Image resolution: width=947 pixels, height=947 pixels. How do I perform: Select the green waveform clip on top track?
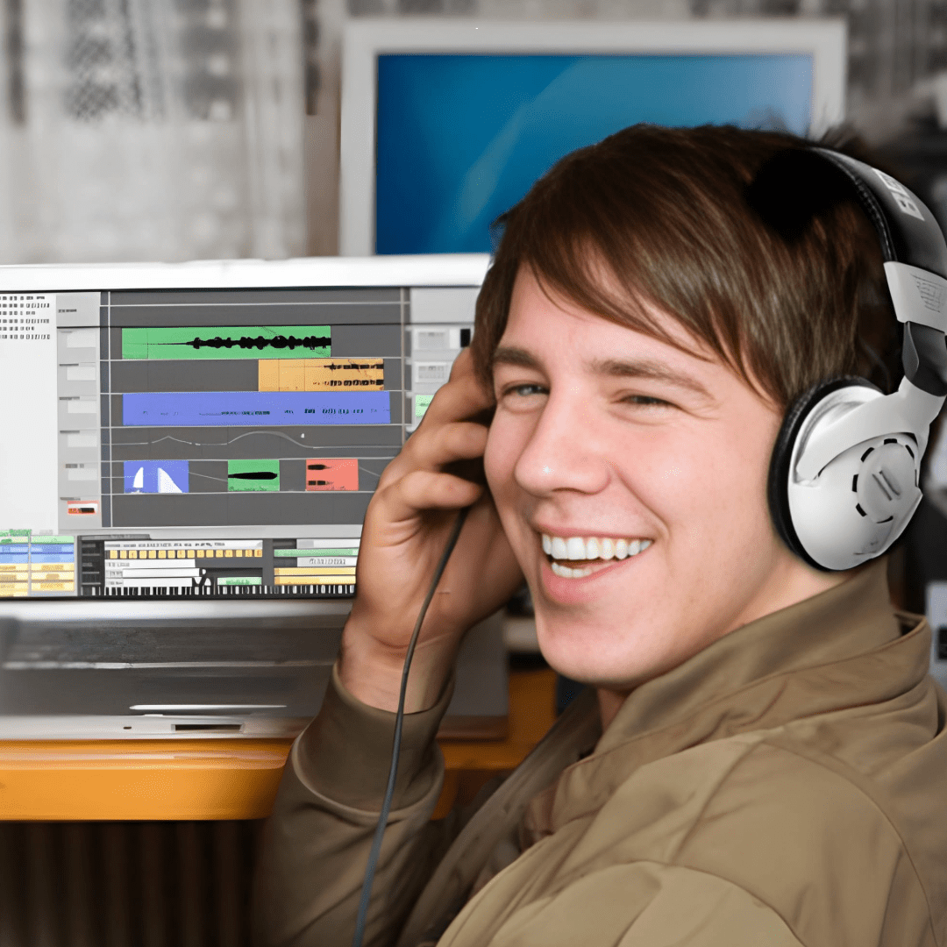(226, 343)
